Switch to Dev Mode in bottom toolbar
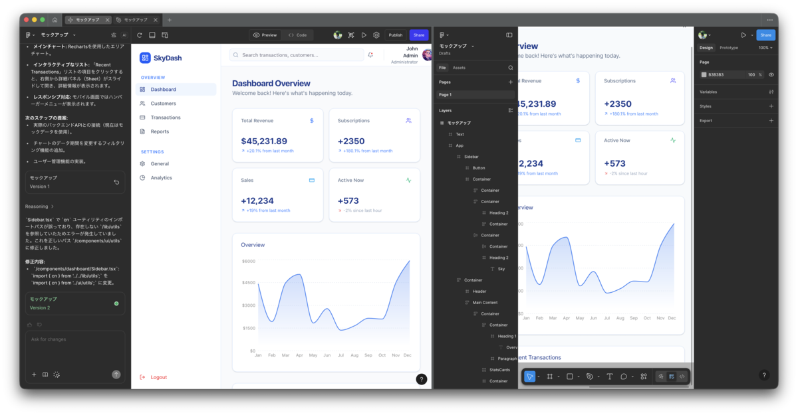Viewport: 798px width, 415px height. [x=682, y=376]
